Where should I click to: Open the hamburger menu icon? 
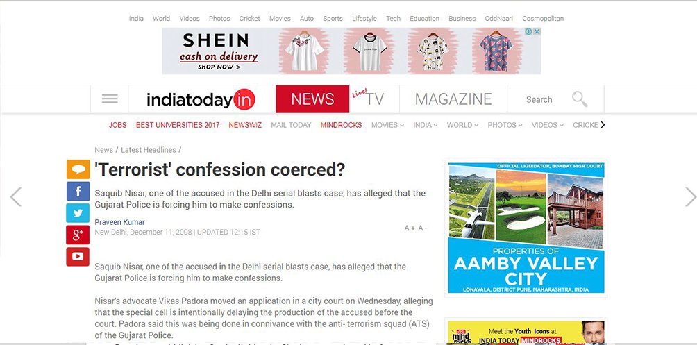[110, 99]
